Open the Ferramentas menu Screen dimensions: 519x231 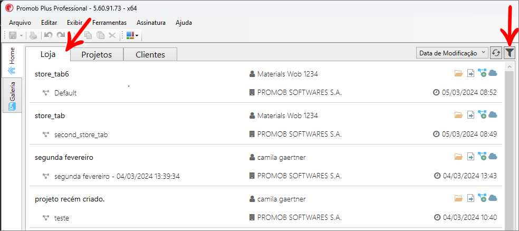coord(109,23)
